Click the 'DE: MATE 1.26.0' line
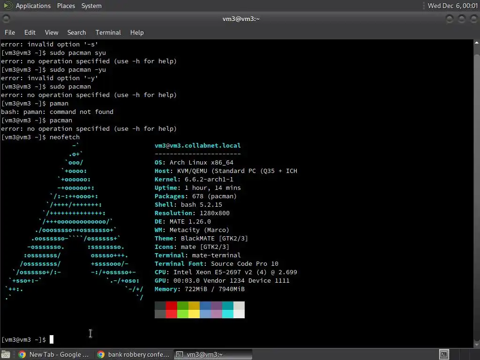This screenshot has width=480, height=360. (183, 222)
